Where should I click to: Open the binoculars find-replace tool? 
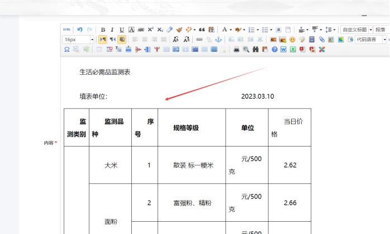point(255,50)
